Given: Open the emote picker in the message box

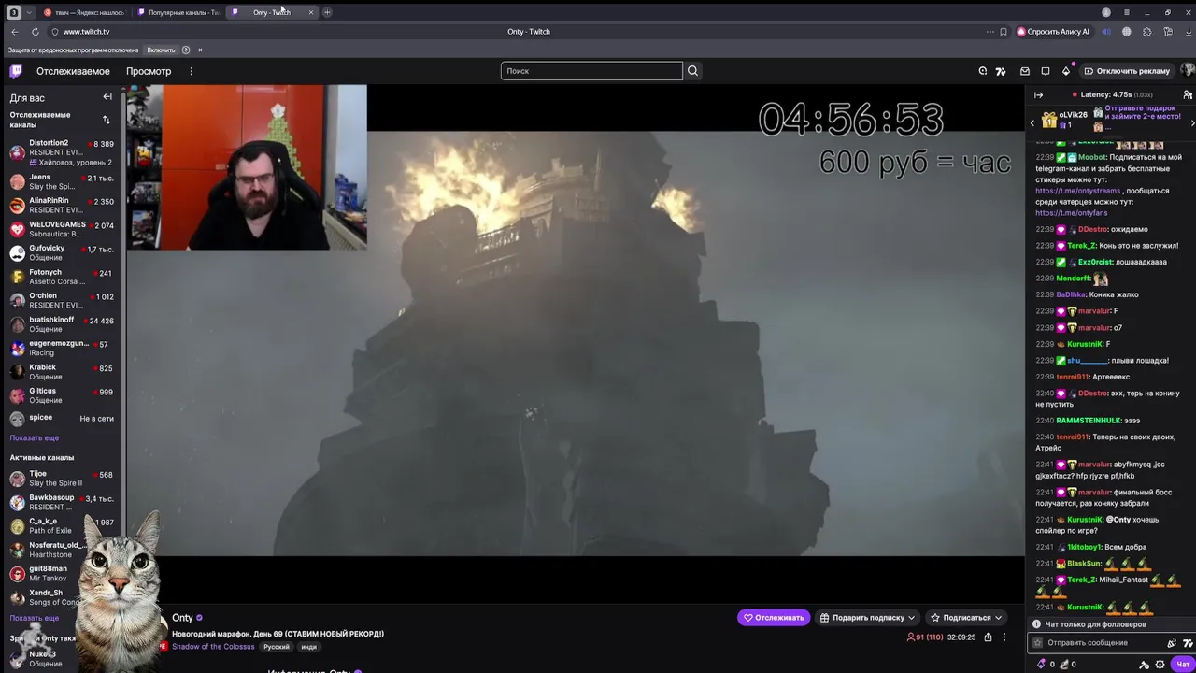Looking at the screenshot, I should click(1172, 643).
